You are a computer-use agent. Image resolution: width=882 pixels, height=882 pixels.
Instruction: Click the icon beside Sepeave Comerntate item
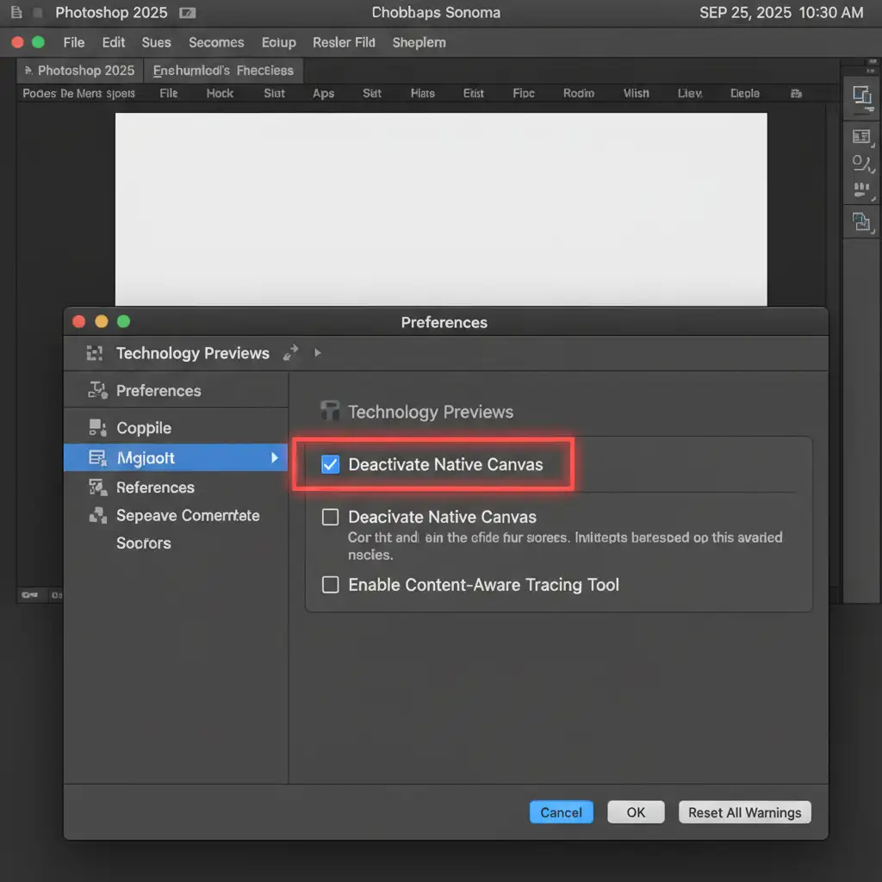[x=97, y=516]
